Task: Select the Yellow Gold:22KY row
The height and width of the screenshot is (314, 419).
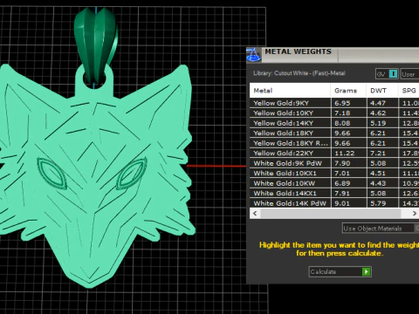Action: coord(334,154)
